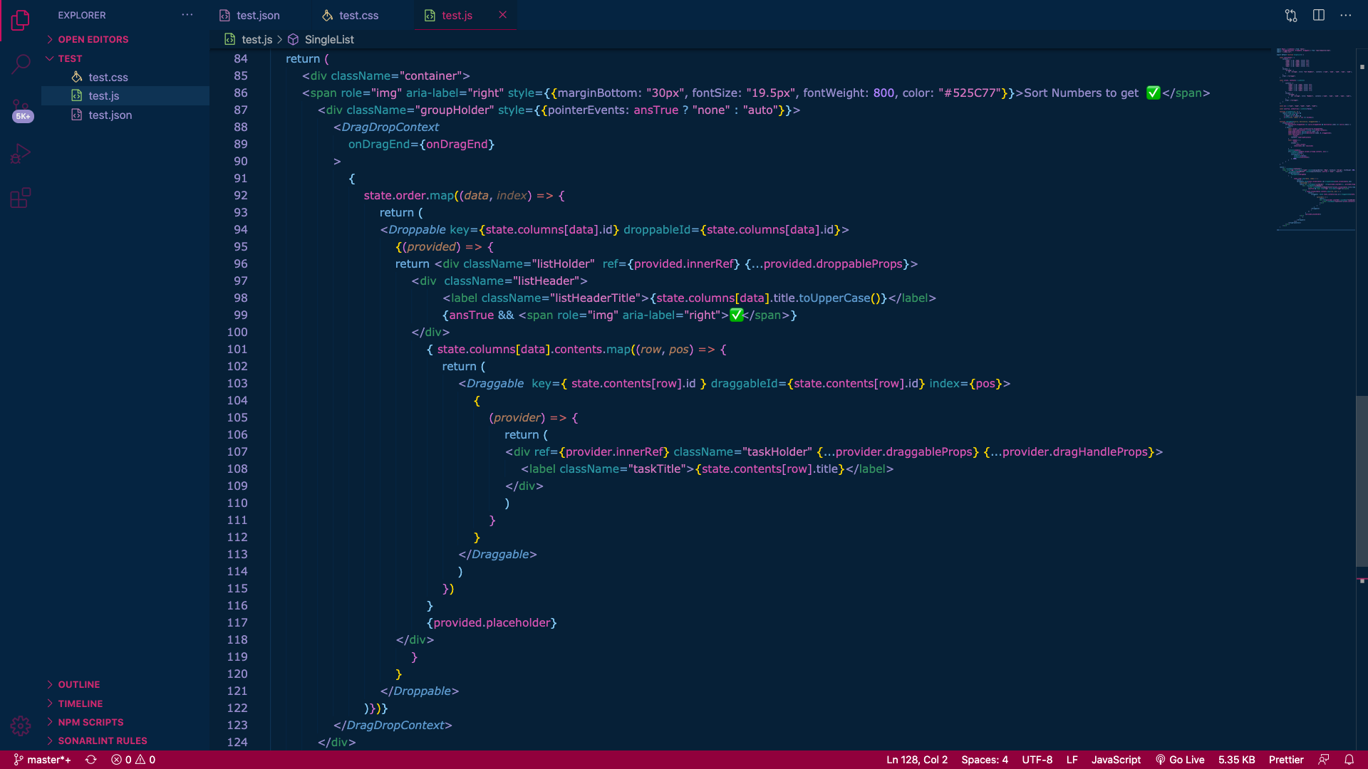1368x769 pixels.
Task: Open the notifications bell
Action: 1349,760
